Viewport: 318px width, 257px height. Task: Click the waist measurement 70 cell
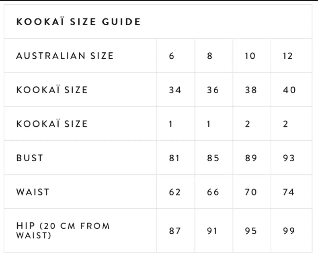tap(251, 192)
